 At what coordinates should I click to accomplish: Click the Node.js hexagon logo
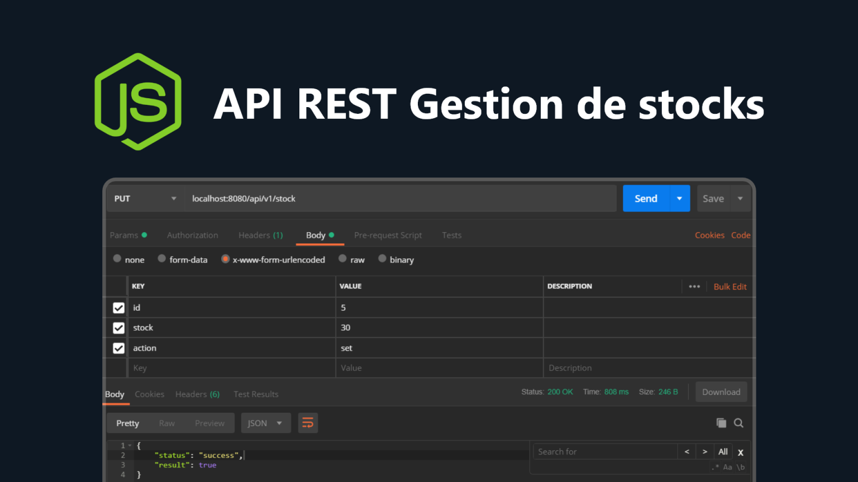(138, 102)
